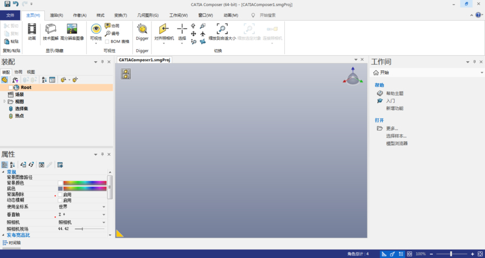The image size is (485, 258).
Task: Click the 照相机视场 slider
Action: point(90,229)
